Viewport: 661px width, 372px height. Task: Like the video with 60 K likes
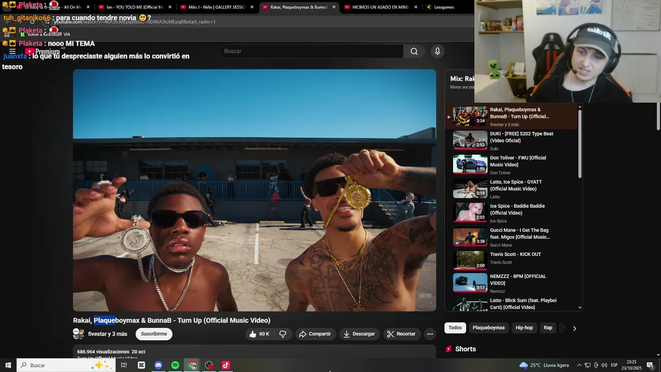click(259, 334)
